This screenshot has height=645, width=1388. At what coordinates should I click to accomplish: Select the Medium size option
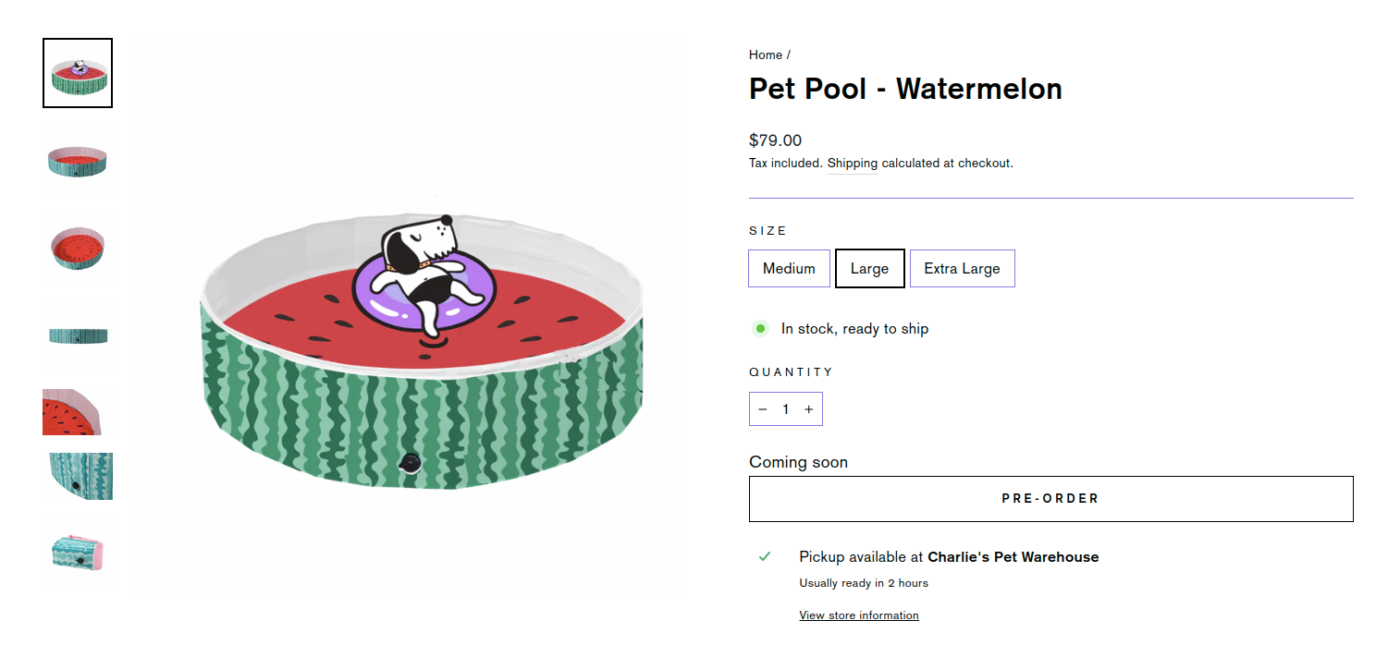789,269
